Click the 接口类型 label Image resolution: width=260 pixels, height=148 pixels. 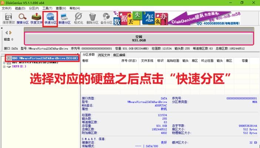tap(88, 98)
